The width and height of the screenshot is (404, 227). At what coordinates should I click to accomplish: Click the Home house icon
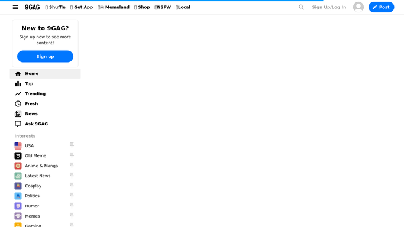pos(18,74)
